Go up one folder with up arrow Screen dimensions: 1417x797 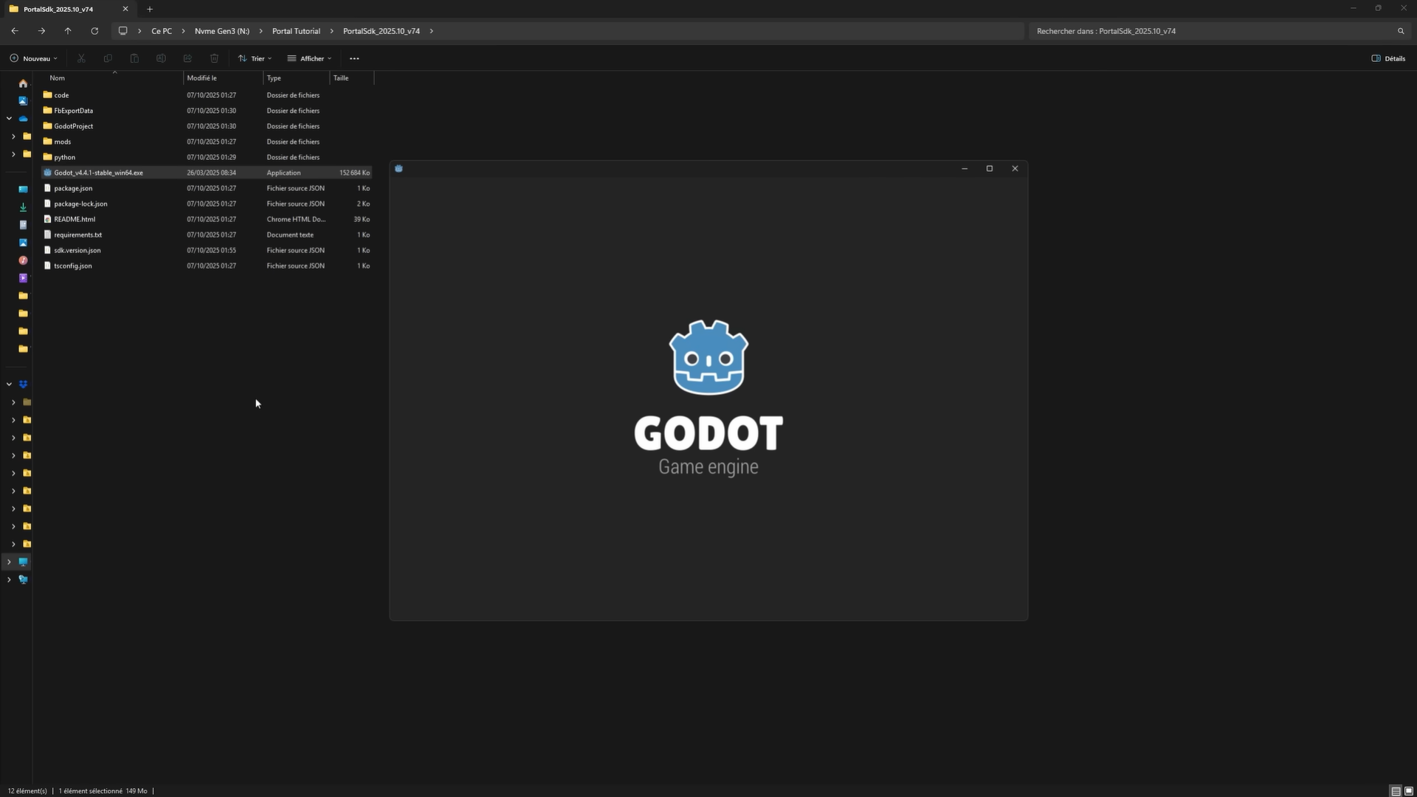(x=68, y=31)
